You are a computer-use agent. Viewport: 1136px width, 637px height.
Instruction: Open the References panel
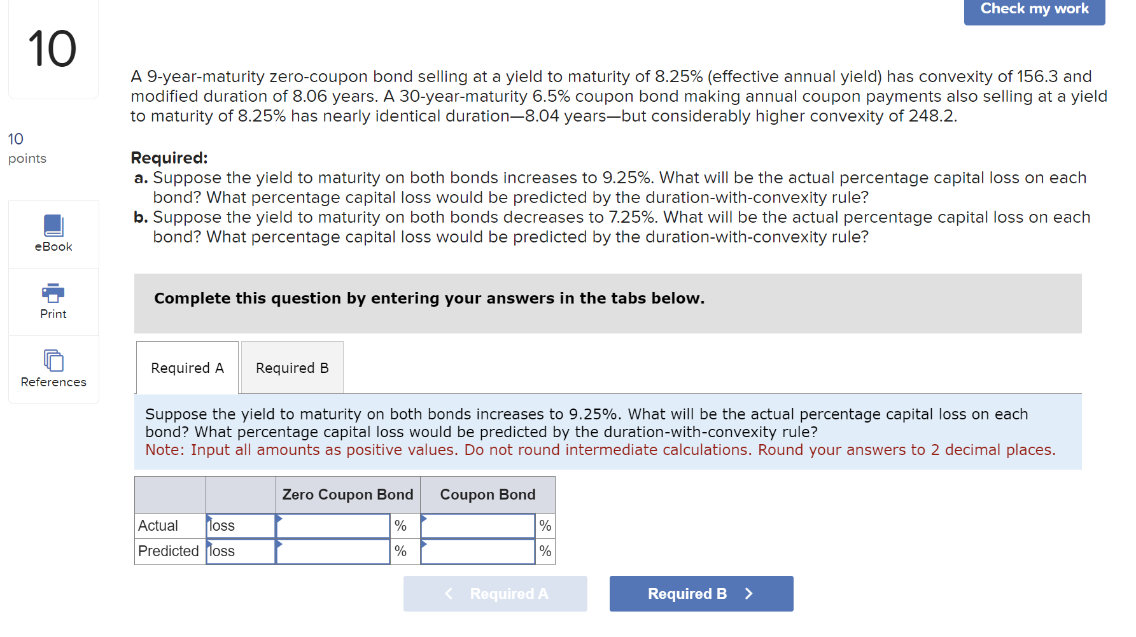pos(53,369)
